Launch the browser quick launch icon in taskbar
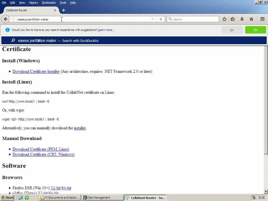Image resolution: width=268 pixels, height=201 pixels. pyautogui.click(x=20, y=198)
